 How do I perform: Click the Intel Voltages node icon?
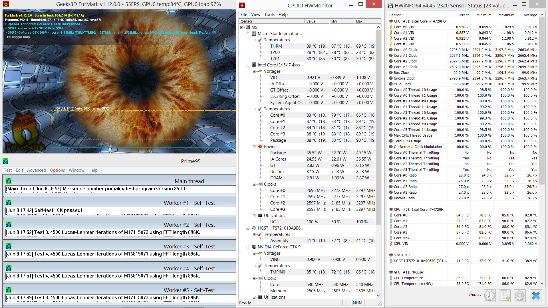(260, 71)
